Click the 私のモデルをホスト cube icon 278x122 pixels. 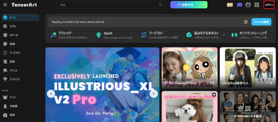click(189, 35)
